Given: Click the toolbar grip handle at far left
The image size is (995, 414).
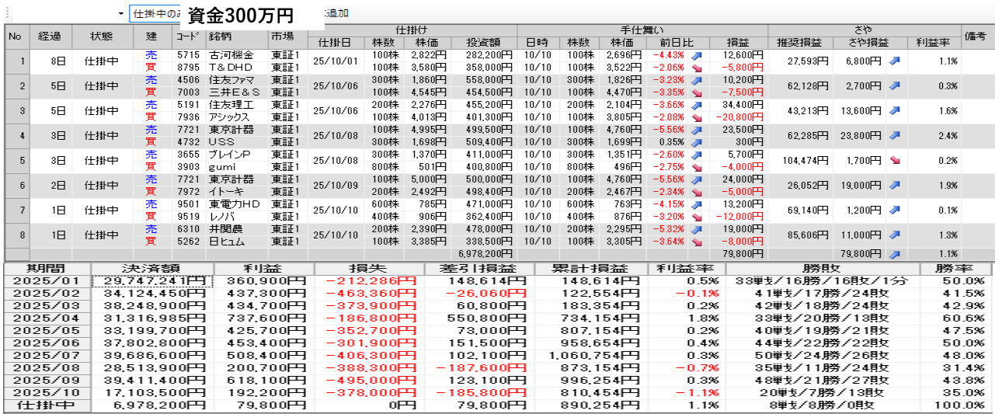Looking at the screenshot, I should 6,14.
